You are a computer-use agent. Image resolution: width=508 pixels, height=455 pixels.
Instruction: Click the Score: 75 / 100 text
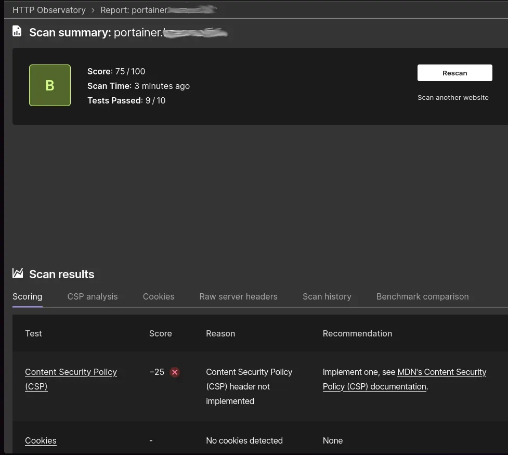point(116,71)
